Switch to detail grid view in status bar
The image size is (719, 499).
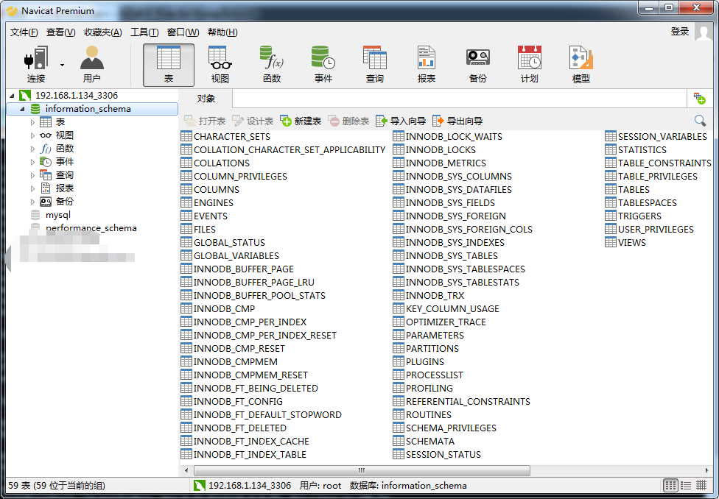pyautogui.click(x=686, y=486)
